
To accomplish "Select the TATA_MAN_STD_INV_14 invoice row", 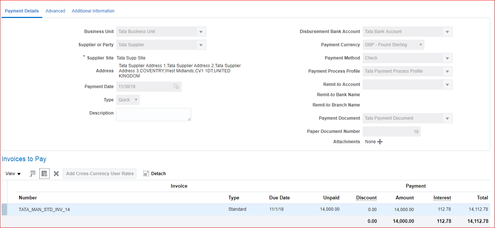I will (x=44, y=210).
